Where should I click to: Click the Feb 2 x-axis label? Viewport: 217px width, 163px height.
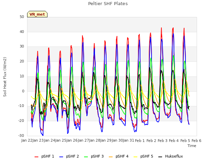(x=151, y=141)
